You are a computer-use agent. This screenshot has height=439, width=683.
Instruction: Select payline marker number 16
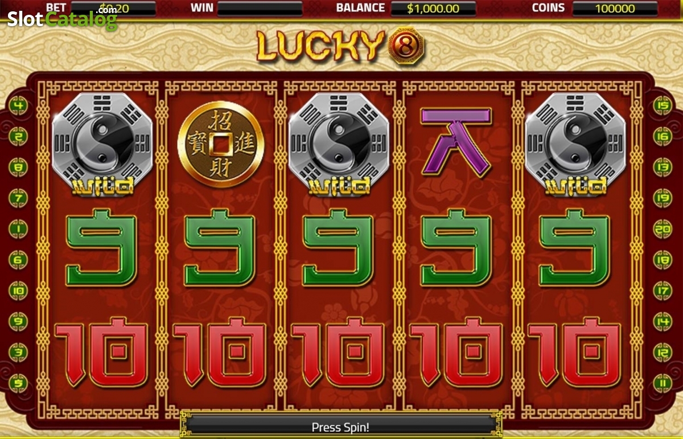664,137
